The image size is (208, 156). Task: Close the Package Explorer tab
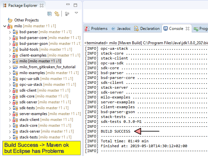click(x=42, y=6)
